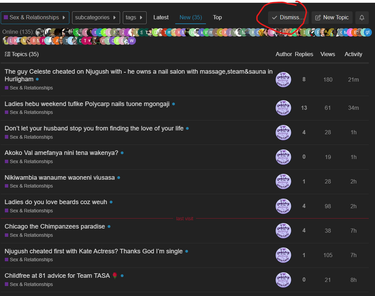The image size is (375, 296).
Task: Expand the subcategories dropdown
Action: pos(96,18)
